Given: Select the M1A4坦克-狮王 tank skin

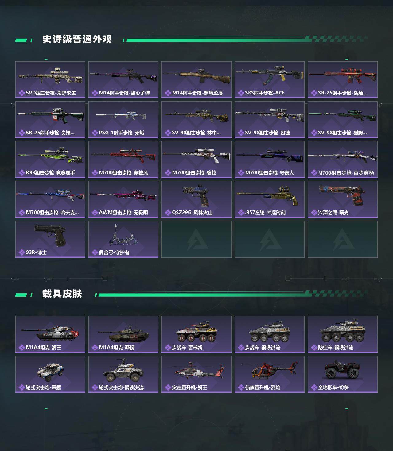Looking at the screenshot, I should [50, 334].
